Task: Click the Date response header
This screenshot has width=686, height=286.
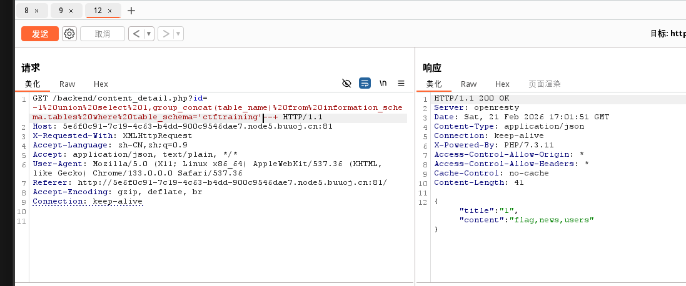Action: pyautogui.click(x=522, y=117)
